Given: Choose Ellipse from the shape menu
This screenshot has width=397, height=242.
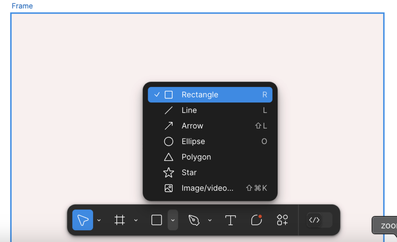Looking at the screenshot, I should (x=210, y=142).
